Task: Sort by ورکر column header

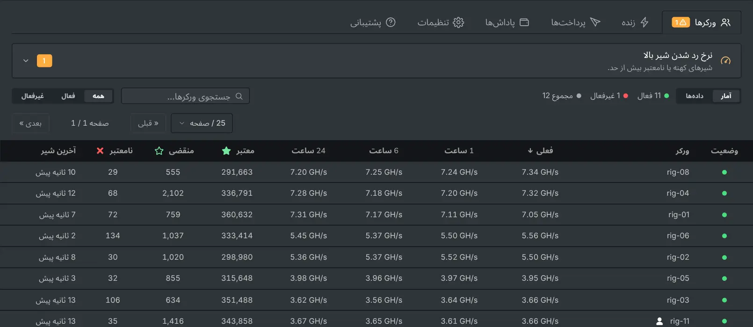Action: [x=682, y=150]
